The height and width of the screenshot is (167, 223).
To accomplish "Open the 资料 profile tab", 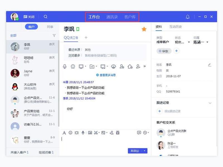I will 159,27.
